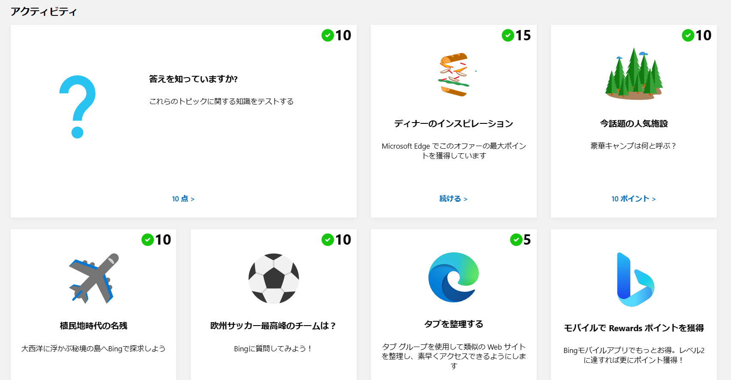Click the green checkmark on the 5-point card
731x380 pixels.
click(516, 239)
